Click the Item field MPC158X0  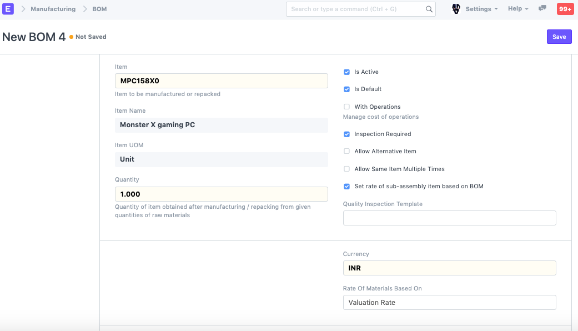tap(221, 81)
